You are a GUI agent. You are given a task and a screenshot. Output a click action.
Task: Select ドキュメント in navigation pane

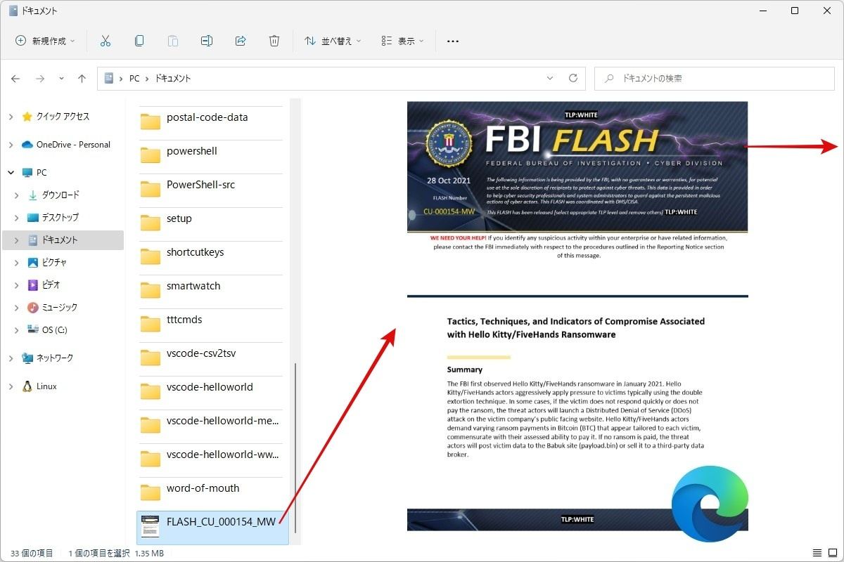pos(63,240)
